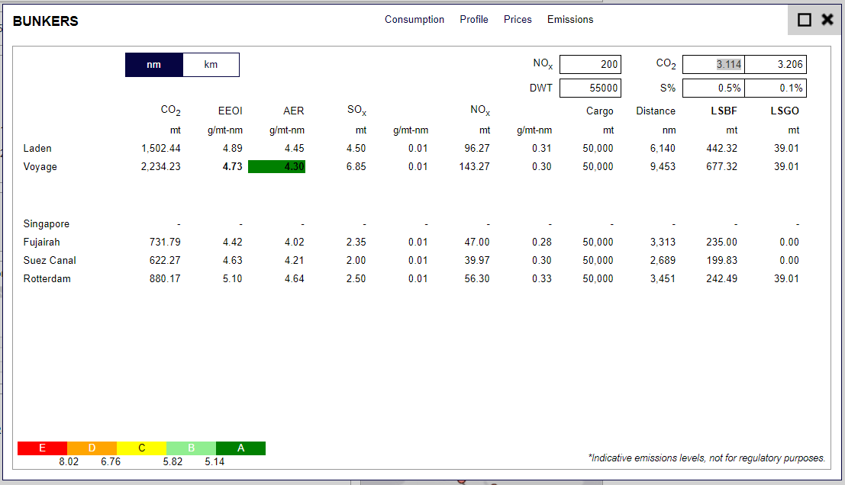Select the Rotterdam port row label
Image resolution: width=845 pixels, height=485 pixels.
point(47,279)
